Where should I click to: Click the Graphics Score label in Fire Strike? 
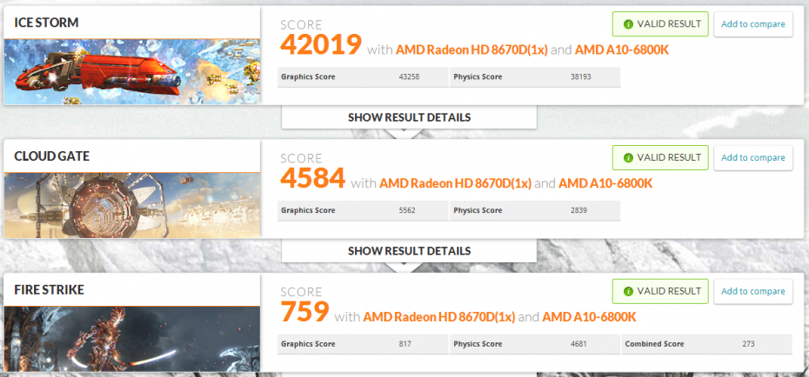pos(308,344)
